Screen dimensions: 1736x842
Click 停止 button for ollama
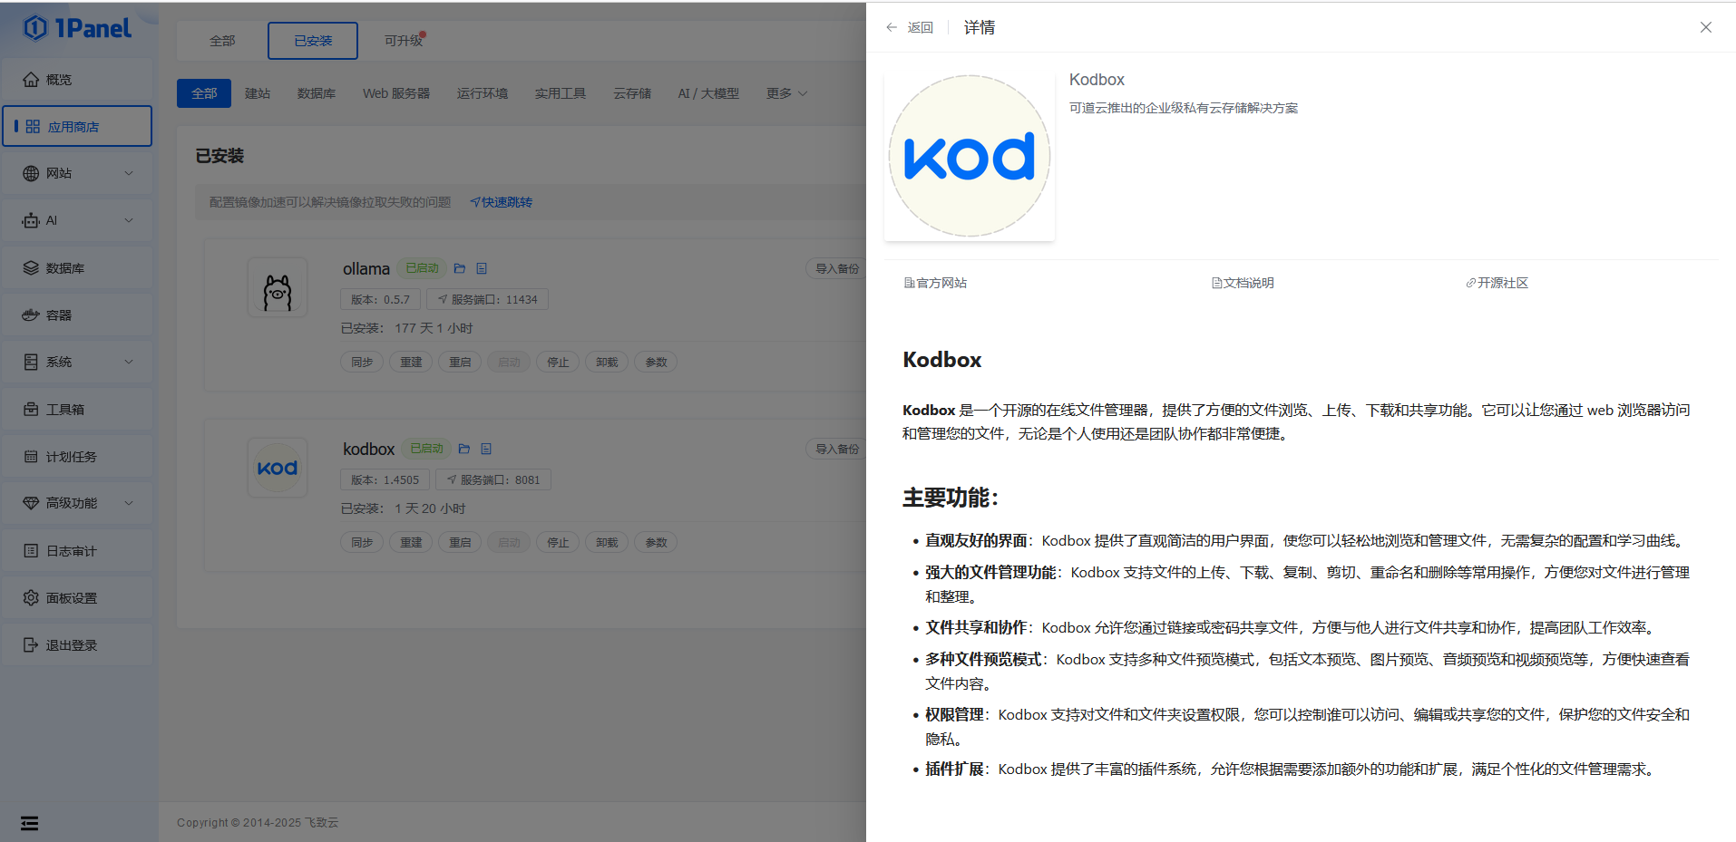[x=558, y=363]
